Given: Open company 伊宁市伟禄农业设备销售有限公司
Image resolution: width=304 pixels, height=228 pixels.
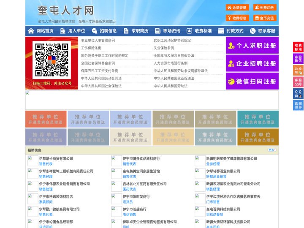Looking at the screenshot, I should 64,184.
